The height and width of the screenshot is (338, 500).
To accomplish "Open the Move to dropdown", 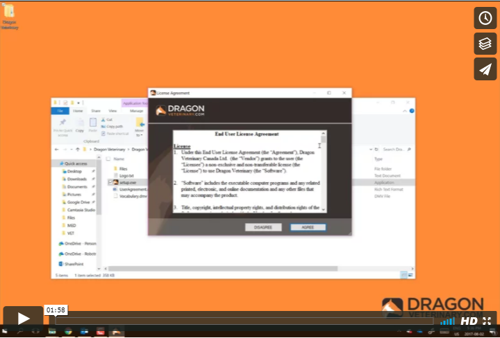I will [140, 127].
